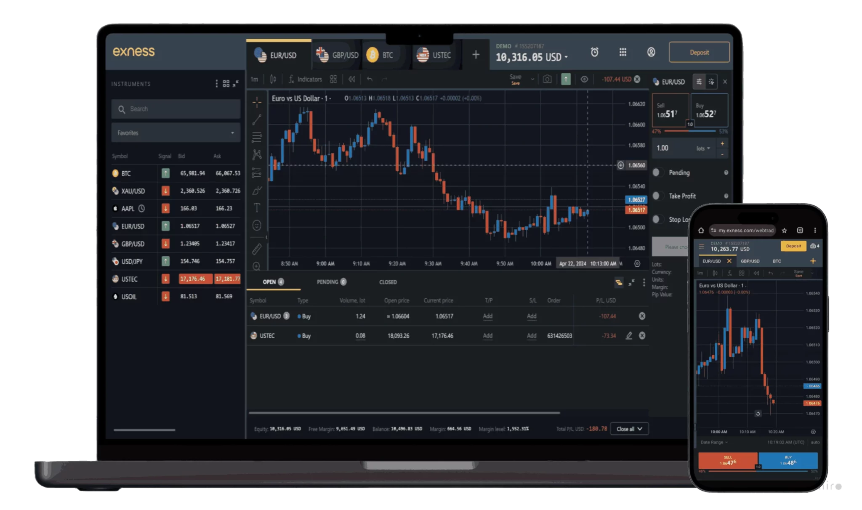Collapse the instruments panel

(236, 83)
